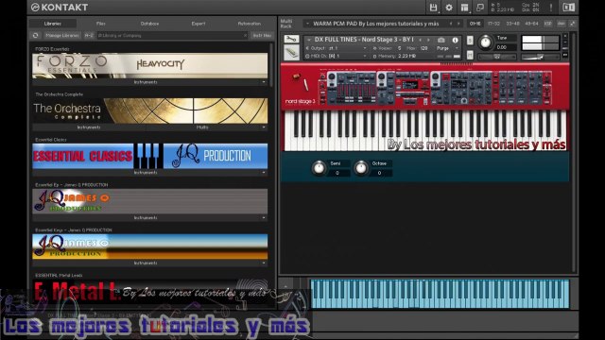Viewport: 605px width, 340px height.
Task: Open the multi name dropdown arrow
Action: tap(307, 24)
